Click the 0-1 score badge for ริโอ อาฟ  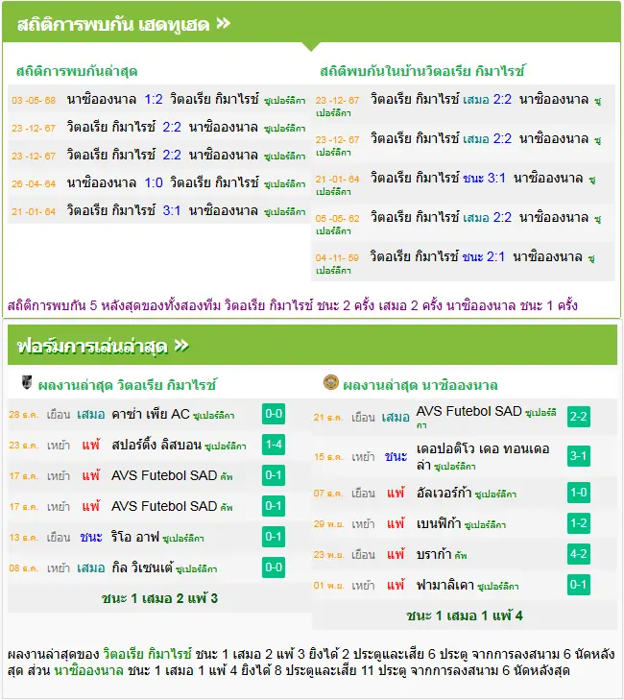pyautogui.click(x=274, y=537)
